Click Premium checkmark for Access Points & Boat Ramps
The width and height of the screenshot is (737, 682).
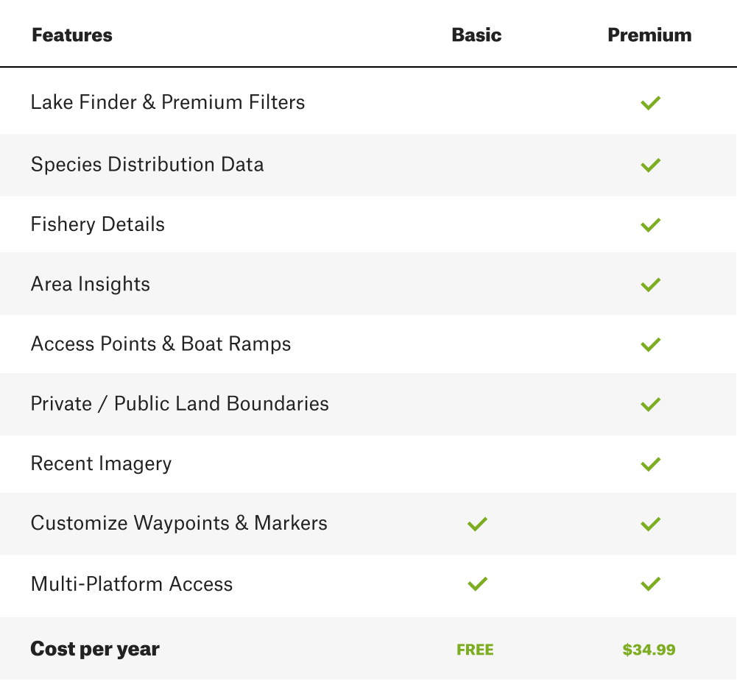tap(650, 344)
